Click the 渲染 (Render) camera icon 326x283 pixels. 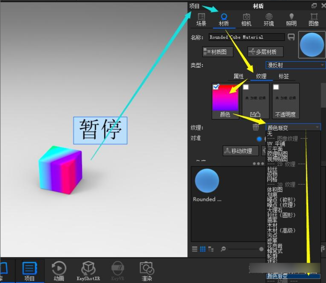coord(147,271)
